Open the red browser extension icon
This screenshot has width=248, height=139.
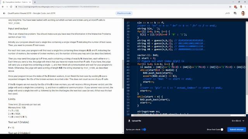tap(236, 7)
